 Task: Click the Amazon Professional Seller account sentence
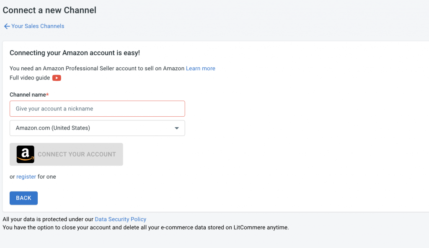[x=97, y=68]
